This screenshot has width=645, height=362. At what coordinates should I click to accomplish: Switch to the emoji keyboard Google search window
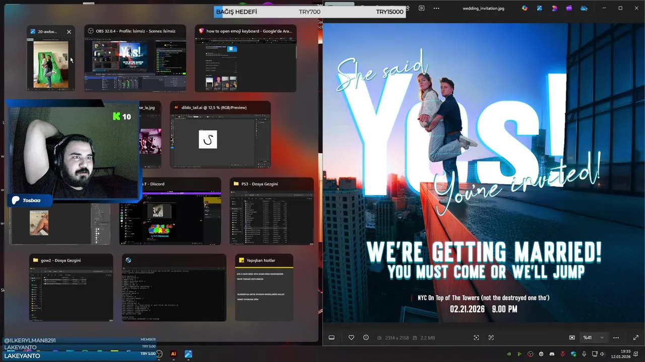[245, 58]
